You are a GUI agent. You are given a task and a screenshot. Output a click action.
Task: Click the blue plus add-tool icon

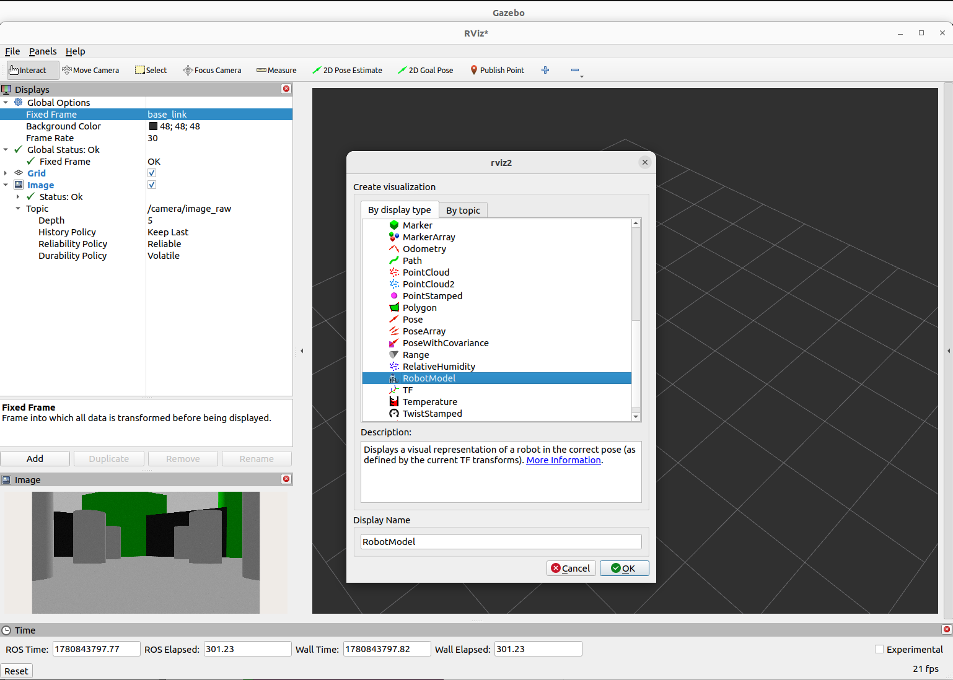(545, 70)
